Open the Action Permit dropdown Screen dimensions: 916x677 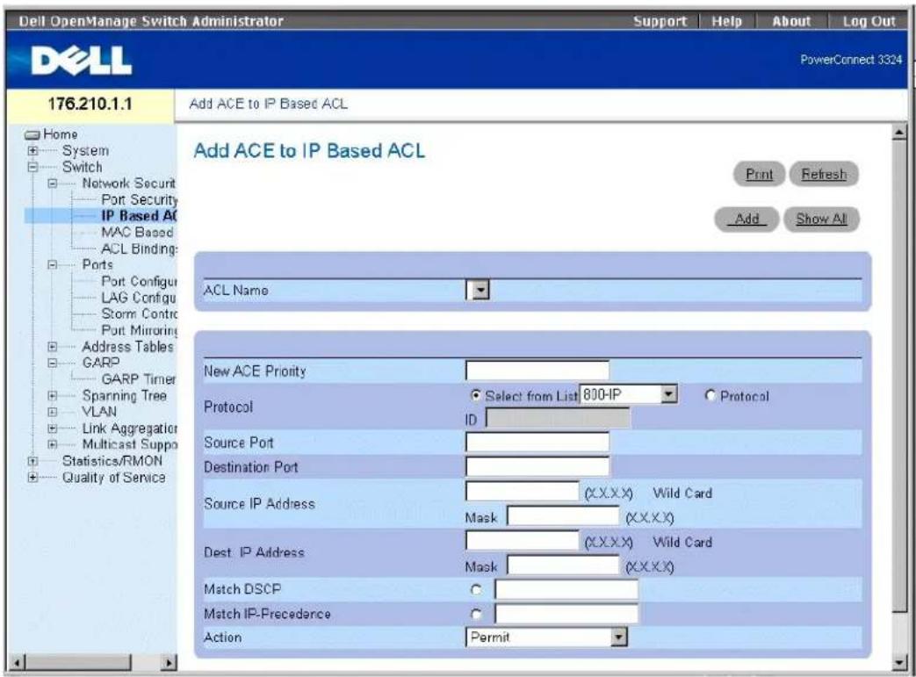pyautogui.click(x=618, y=637)
